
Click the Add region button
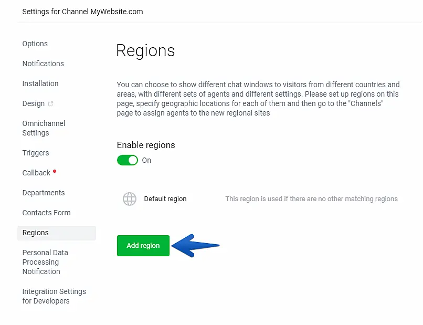pyautogui.click(x=143, y=246)
